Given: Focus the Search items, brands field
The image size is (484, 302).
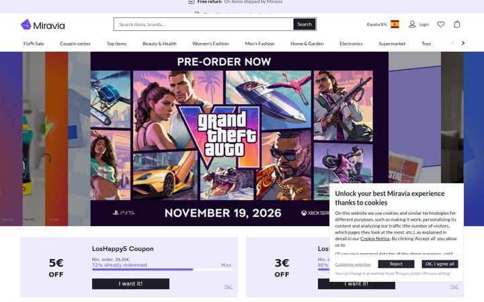Looking at the screenshot, I should (x=204, y=24).
